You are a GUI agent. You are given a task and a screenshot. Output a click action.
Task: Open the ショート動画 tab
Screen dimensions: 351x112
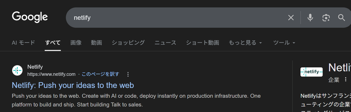click(203, 42)
